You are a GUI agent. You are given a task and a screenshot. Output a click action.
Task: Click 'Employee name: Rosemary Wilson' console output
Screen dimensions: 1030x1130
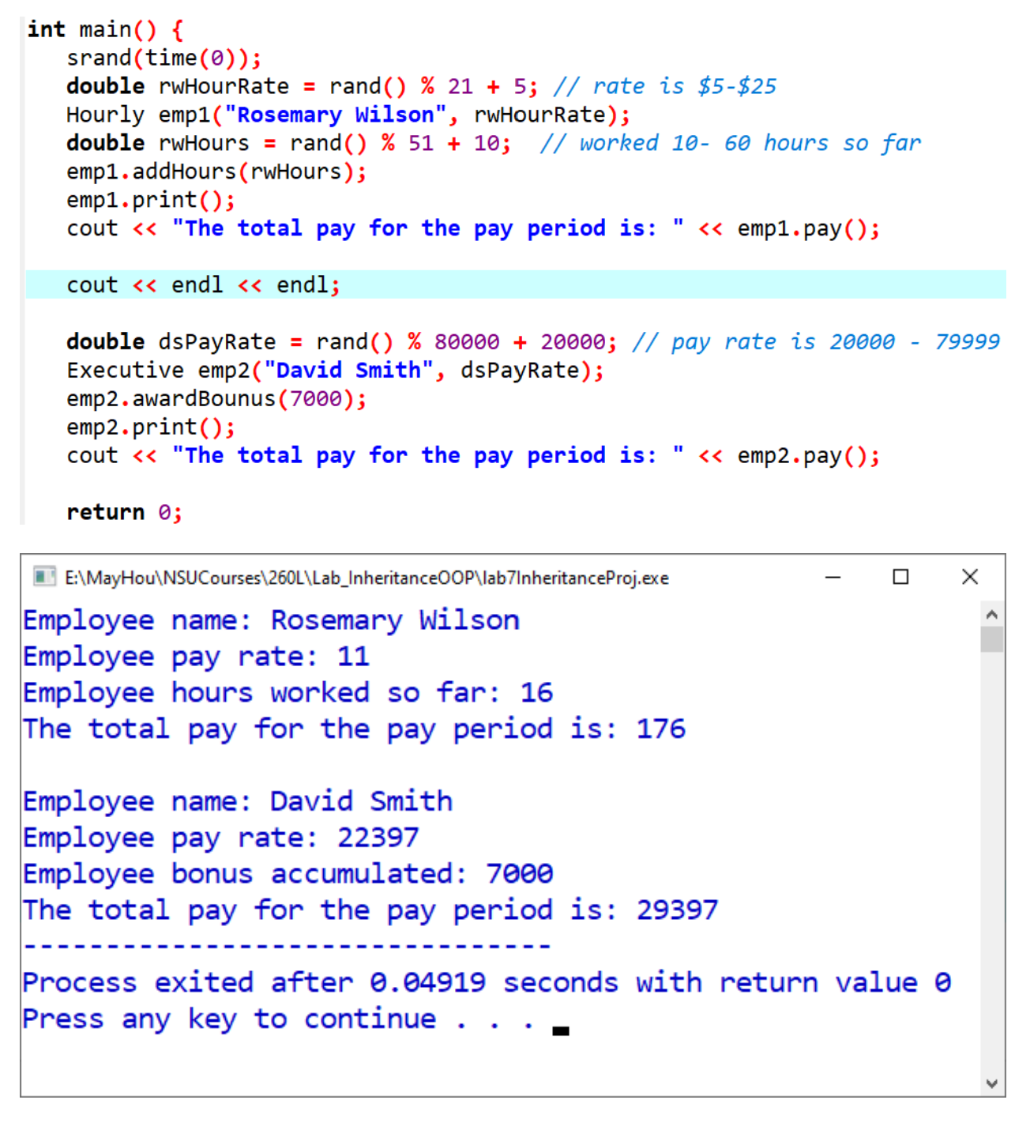tap(271, 621)
